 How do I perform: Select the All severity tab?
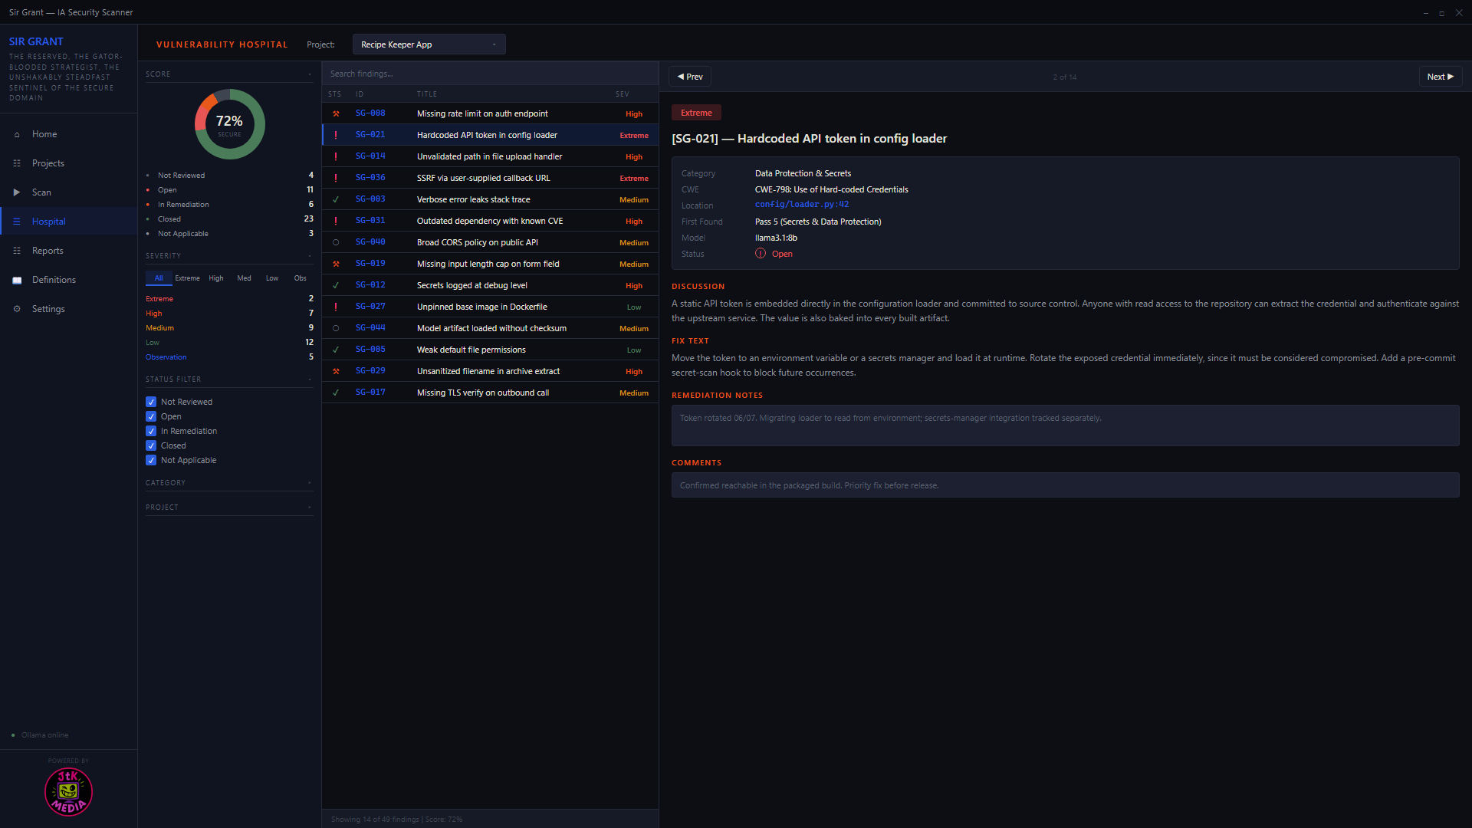159,278
